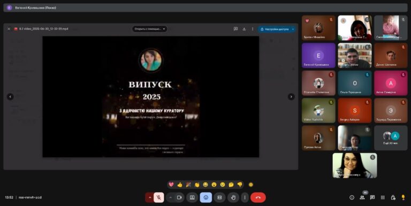Open file preview three-dot more actions

pyautogui.click(x=253, y=29)
